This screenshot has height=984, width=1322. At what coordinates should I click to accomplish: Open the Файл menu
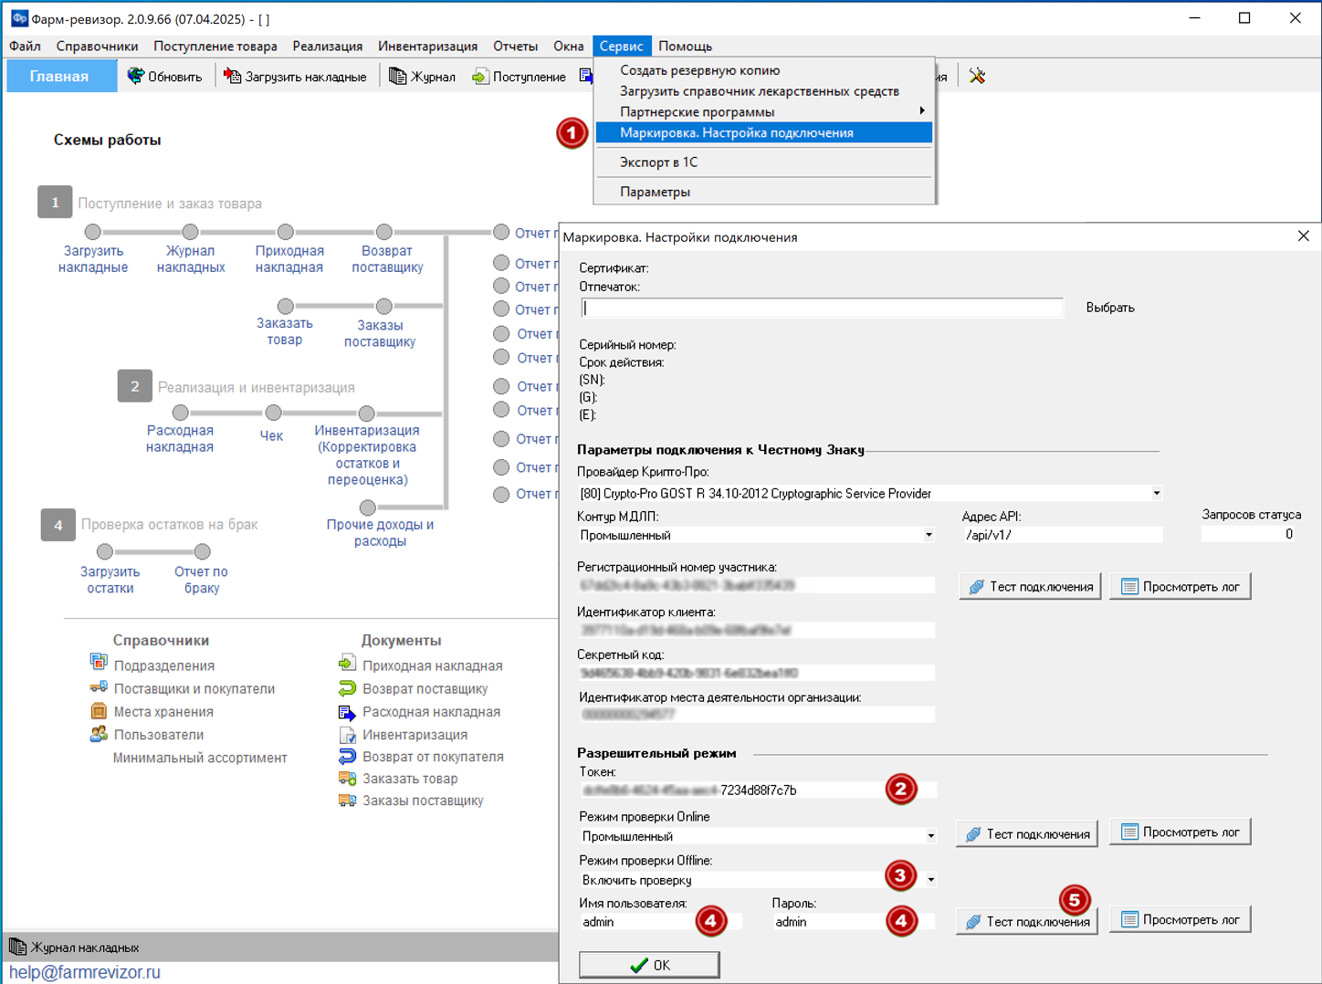coord(25,46)
